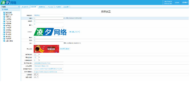Close the 管理员列表 tab
This screenshot has height=107, width=191.
click(x=46, y=6)
